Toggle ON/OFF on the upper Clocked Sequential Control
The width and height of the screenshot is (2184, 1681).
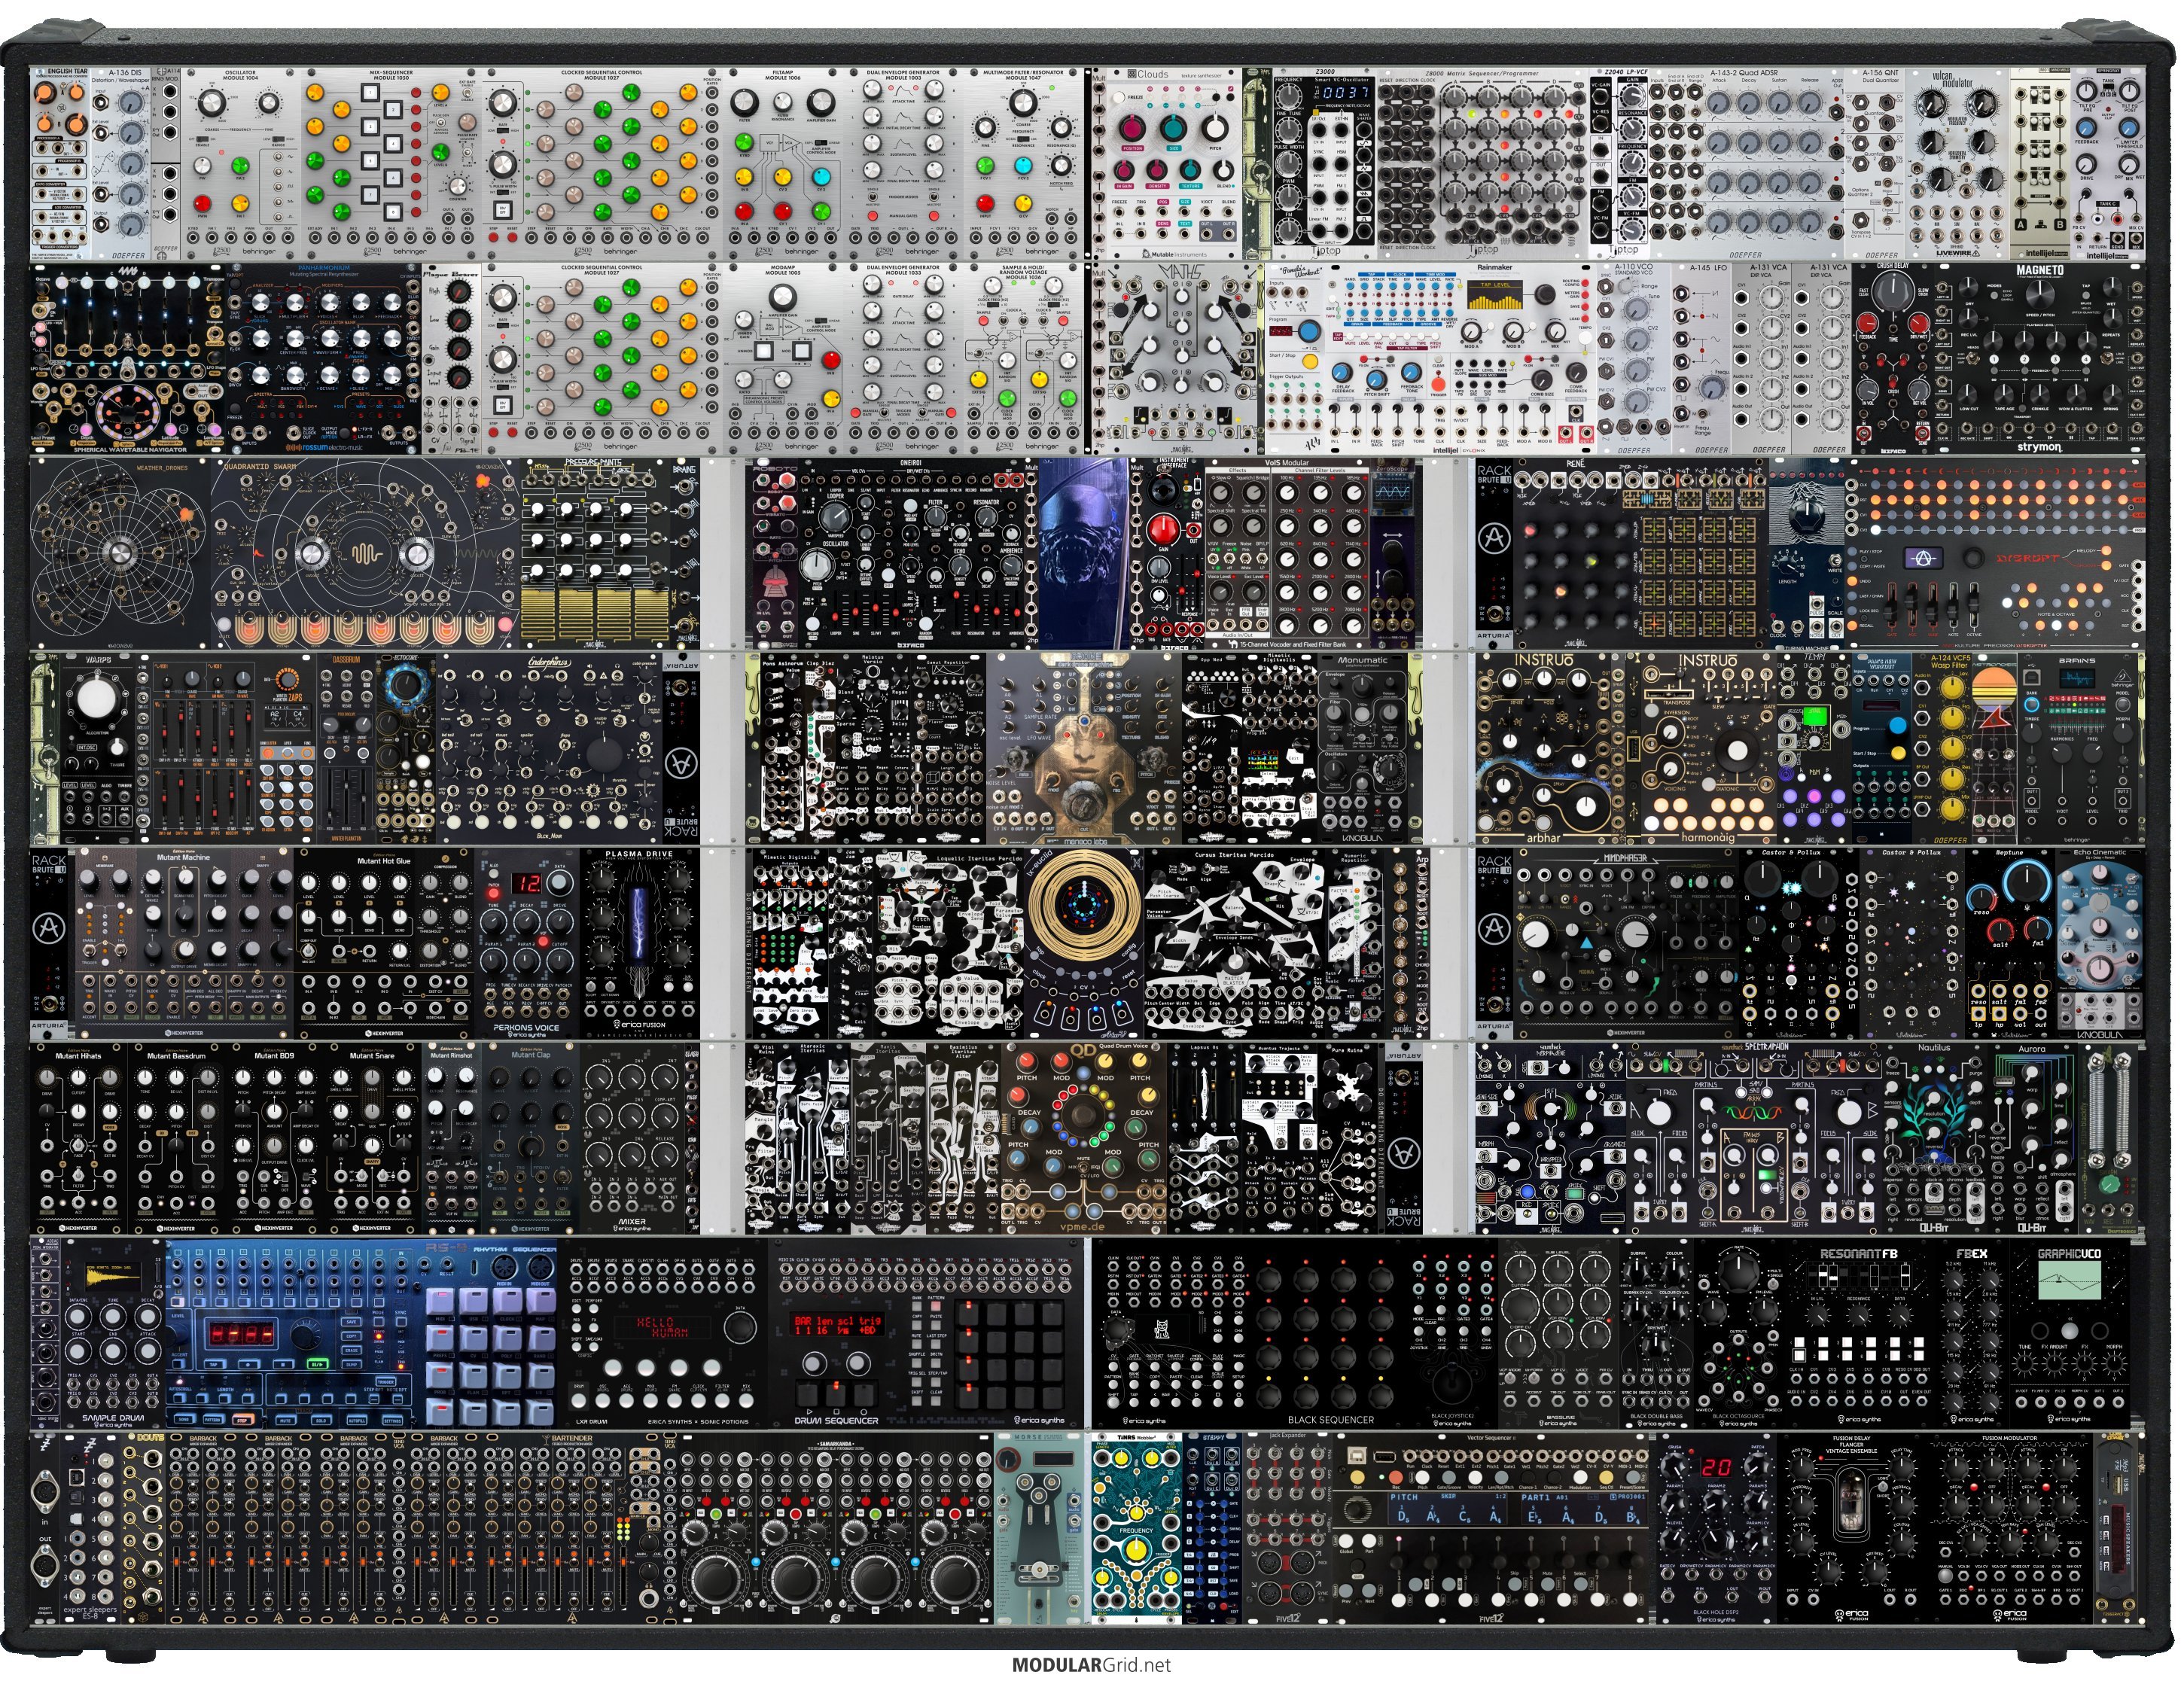[503, 211]
